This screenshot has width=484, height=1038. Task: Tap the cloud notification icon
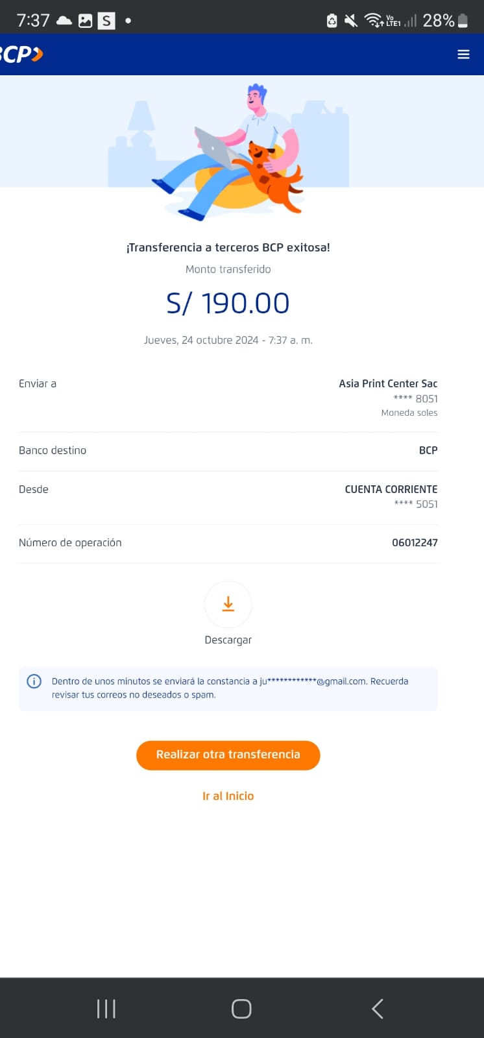64,21
